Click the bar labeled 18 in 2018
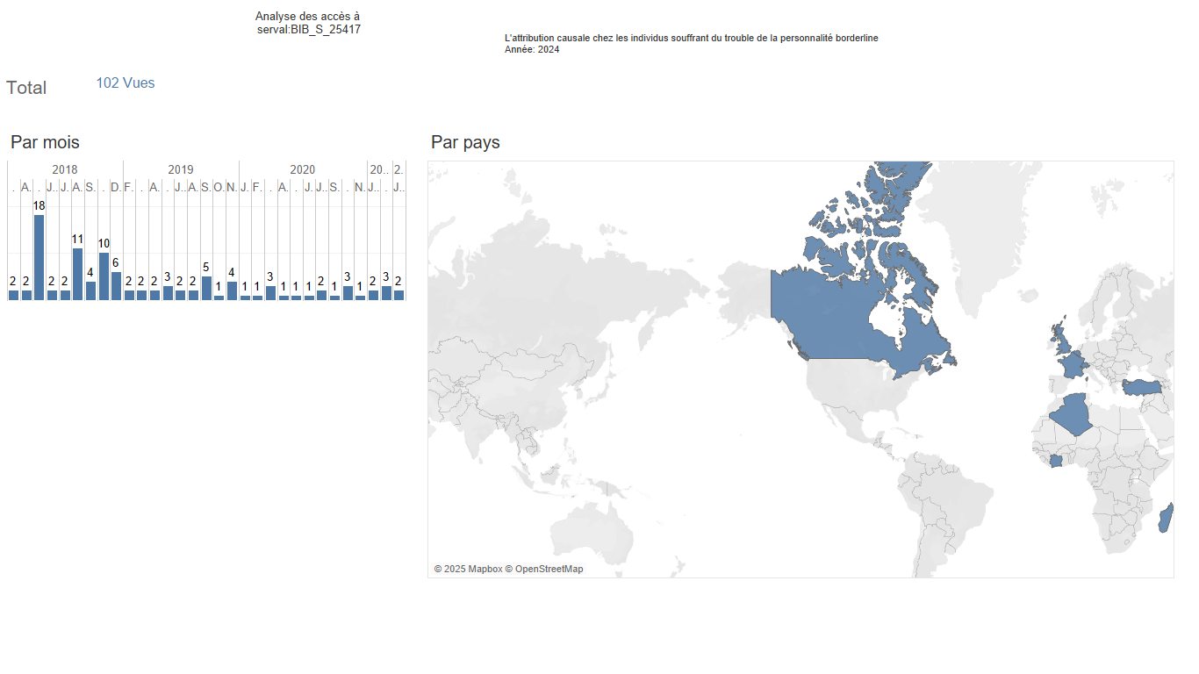This screenshot has height=674, width=1199. coord(39,257)
